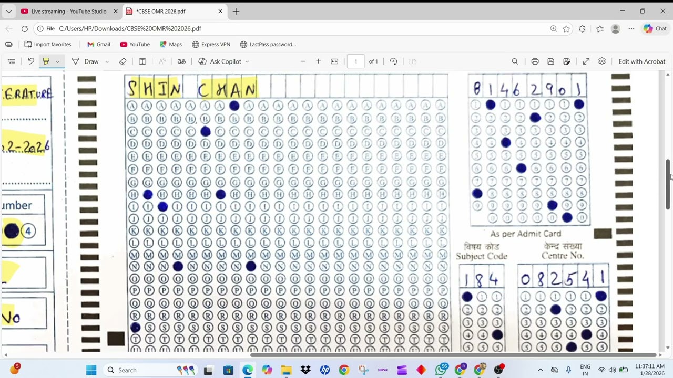Click the microphone icon in system tray
Viewport: 673px width, 378px height.
pyautogui.click(x=568, y=370)
